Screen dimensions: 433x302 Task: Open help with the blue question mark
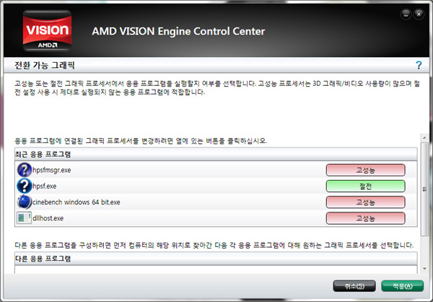coord(419,65)
